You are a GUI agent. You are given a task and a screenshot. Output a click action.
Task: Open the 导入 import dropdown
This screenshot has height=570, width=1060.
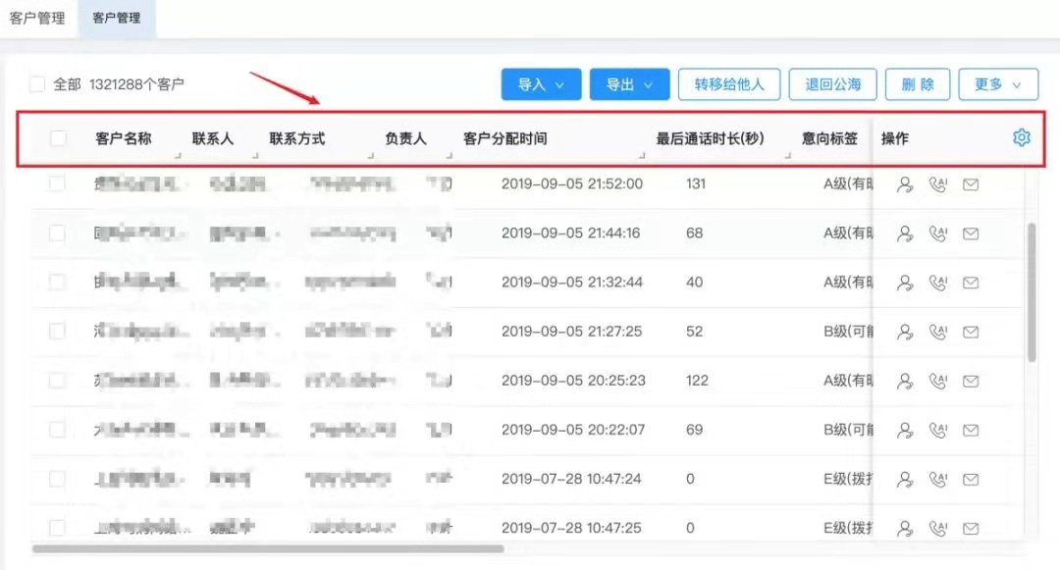click(541, 84)
